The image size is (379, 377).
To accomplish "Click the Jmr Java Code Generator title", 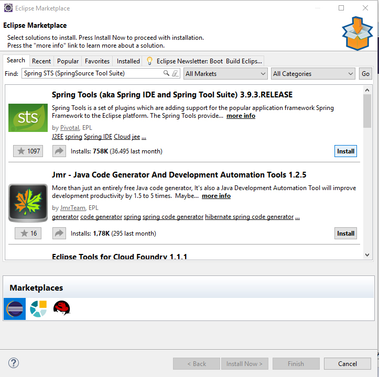I will pos(179,174).
